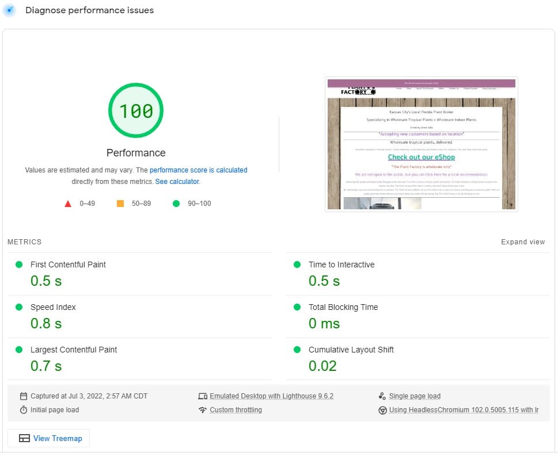
Task: Click the calendar icon beside Captured at
Action: [24, 396]
